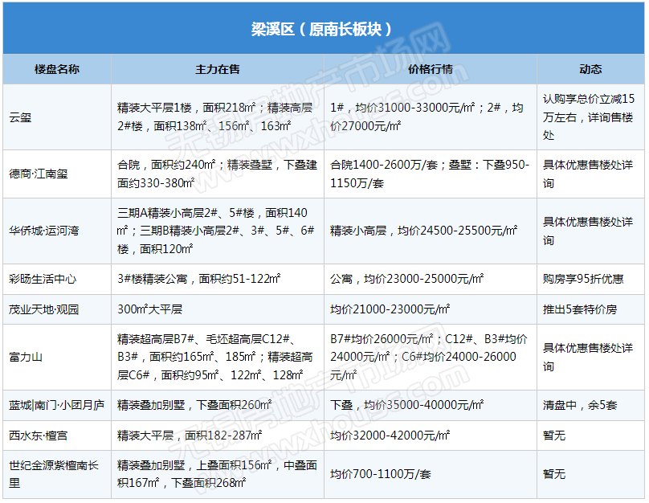Image resolution: width=649 pixels, height=503 pixels.
Task: Select the 蓝城|南门·小团月庐 name cell
Action: click(x=57, y=406)
